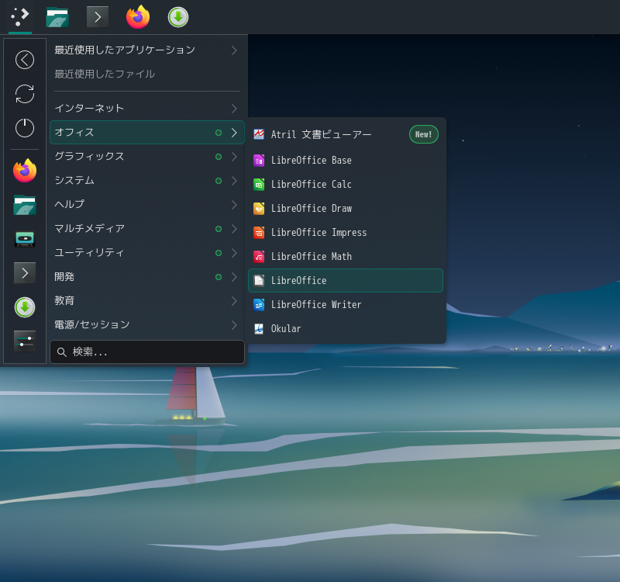Click the LibreOffice Impress icon

(x=259, y=233)
